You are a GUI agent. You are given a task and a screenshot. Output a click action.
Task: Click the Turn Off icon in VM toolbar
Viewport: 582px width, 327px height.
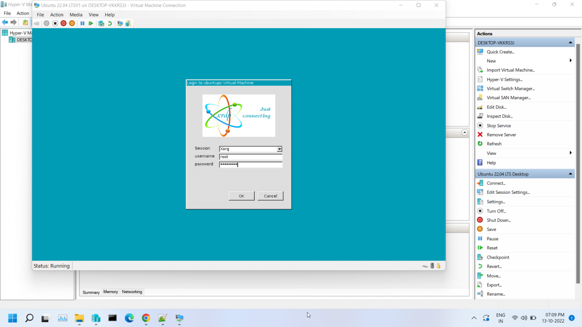(55, 23)
